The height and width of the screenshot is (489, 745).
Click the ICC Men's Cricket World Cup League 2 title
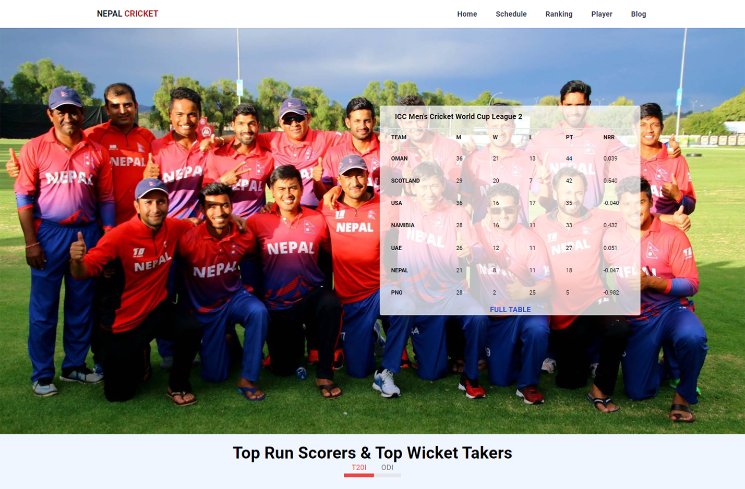458,116
